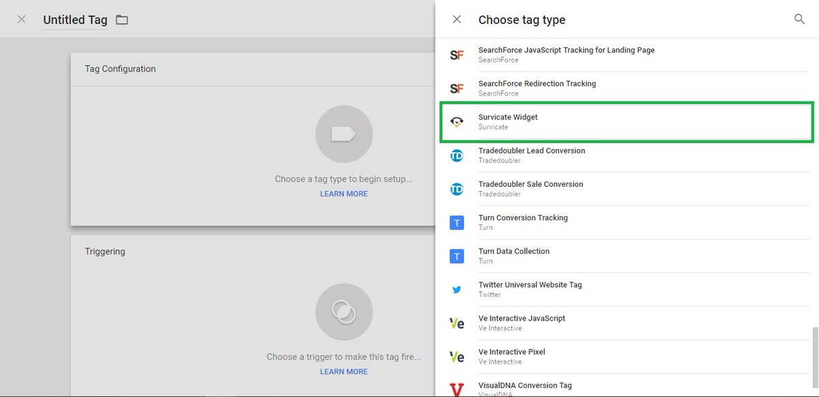This screenshot has width=819, height=397.
Task: Select Turn Conversion Tracking tag type
Action: [x=627, y=222]
